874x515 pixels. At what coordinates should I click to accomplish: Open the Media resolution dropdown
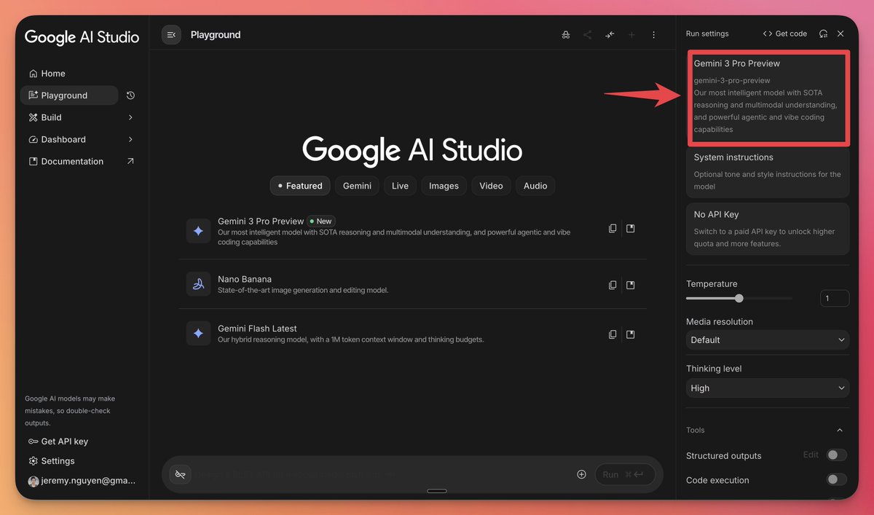click(768, 339)
